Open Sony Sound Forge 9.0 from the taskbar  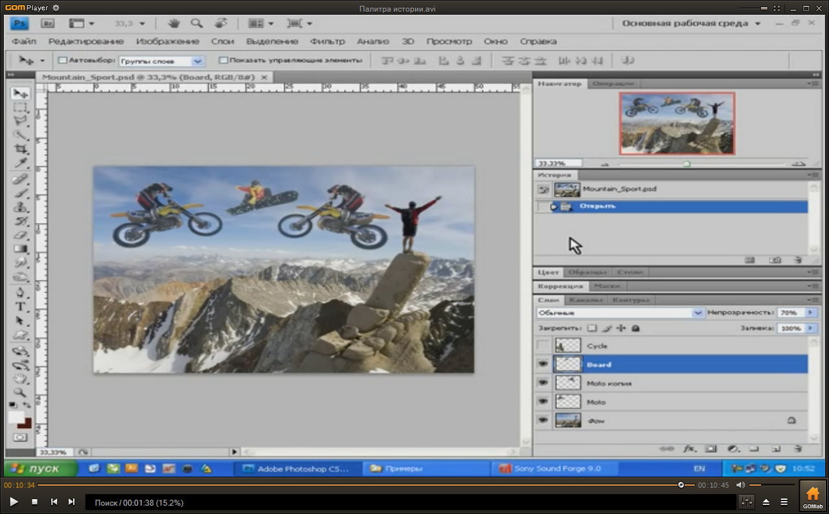pos(551,468)
